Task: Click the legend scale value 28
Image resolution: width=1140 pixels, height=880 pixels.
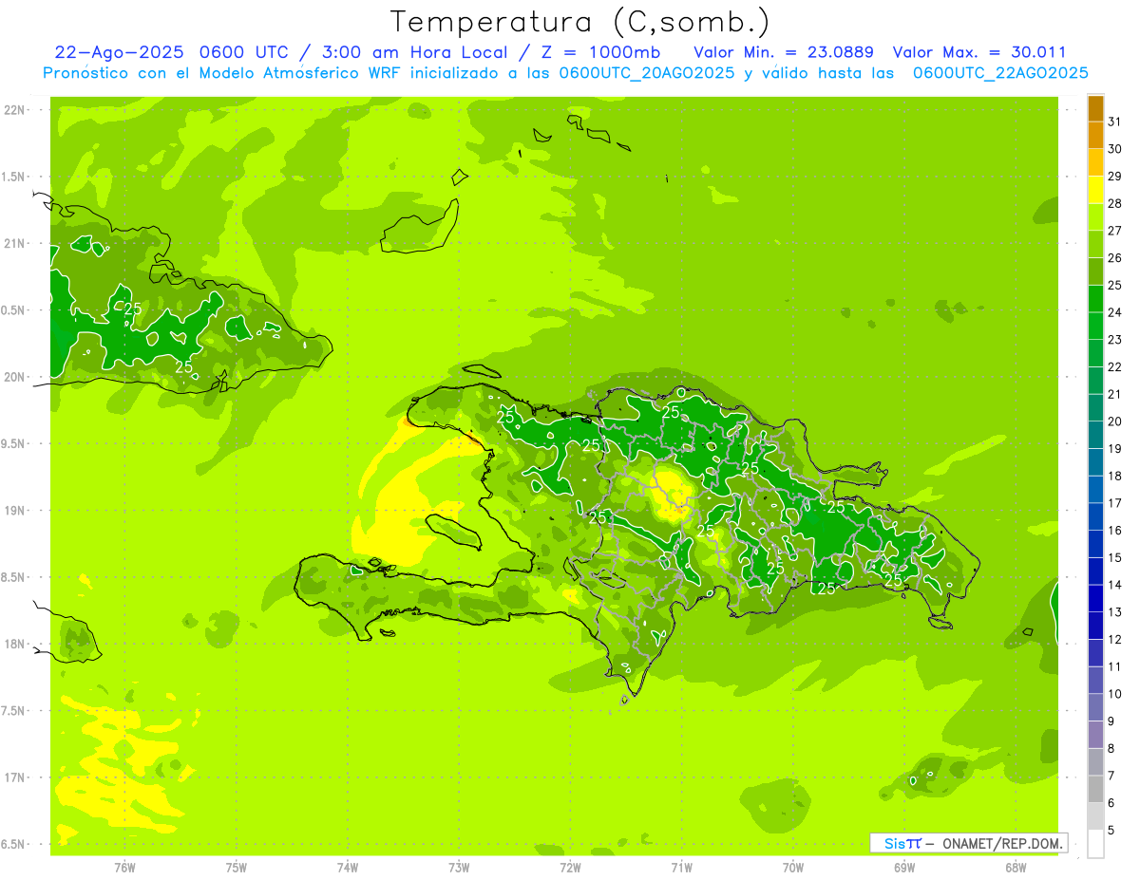Action: coord(1114,203)
